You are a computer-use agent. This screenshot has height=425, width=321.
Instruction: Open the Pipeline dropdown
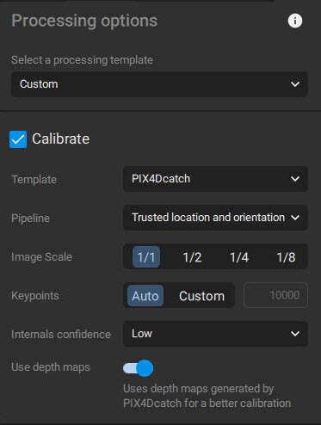[x=215, y=218]
